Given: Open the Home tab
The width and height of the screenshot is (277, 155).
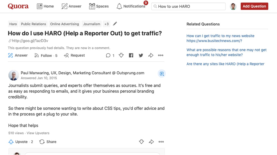Looking at the screenshot, I should click(x=45, y=6).
